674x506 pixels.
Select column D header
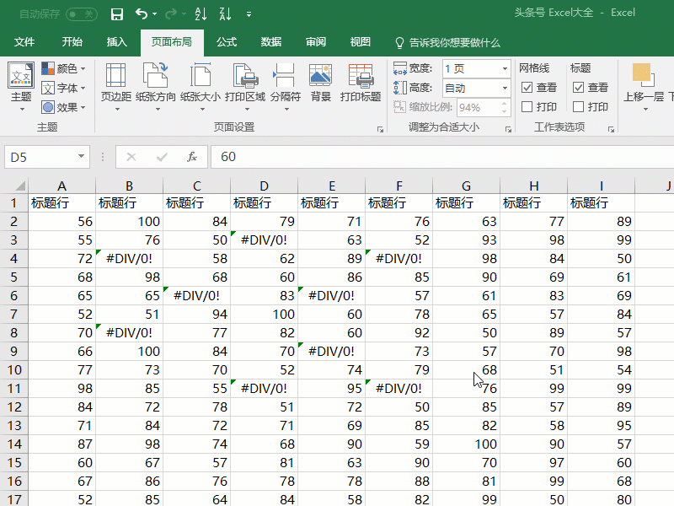pyautogui.click(x=264, y=186)
